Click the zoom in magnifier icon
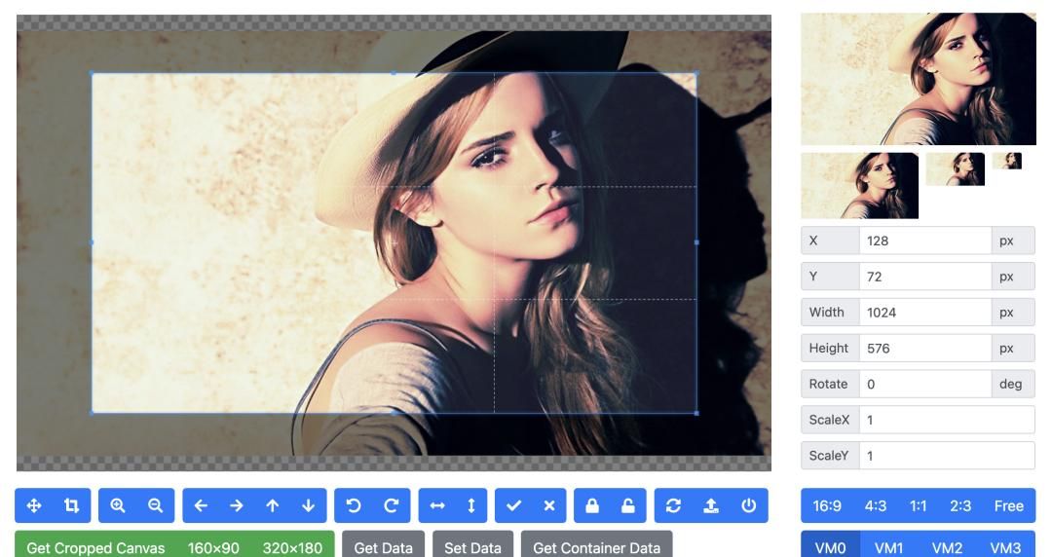This screenshot has height=557, width=1052. coord(118,505)
